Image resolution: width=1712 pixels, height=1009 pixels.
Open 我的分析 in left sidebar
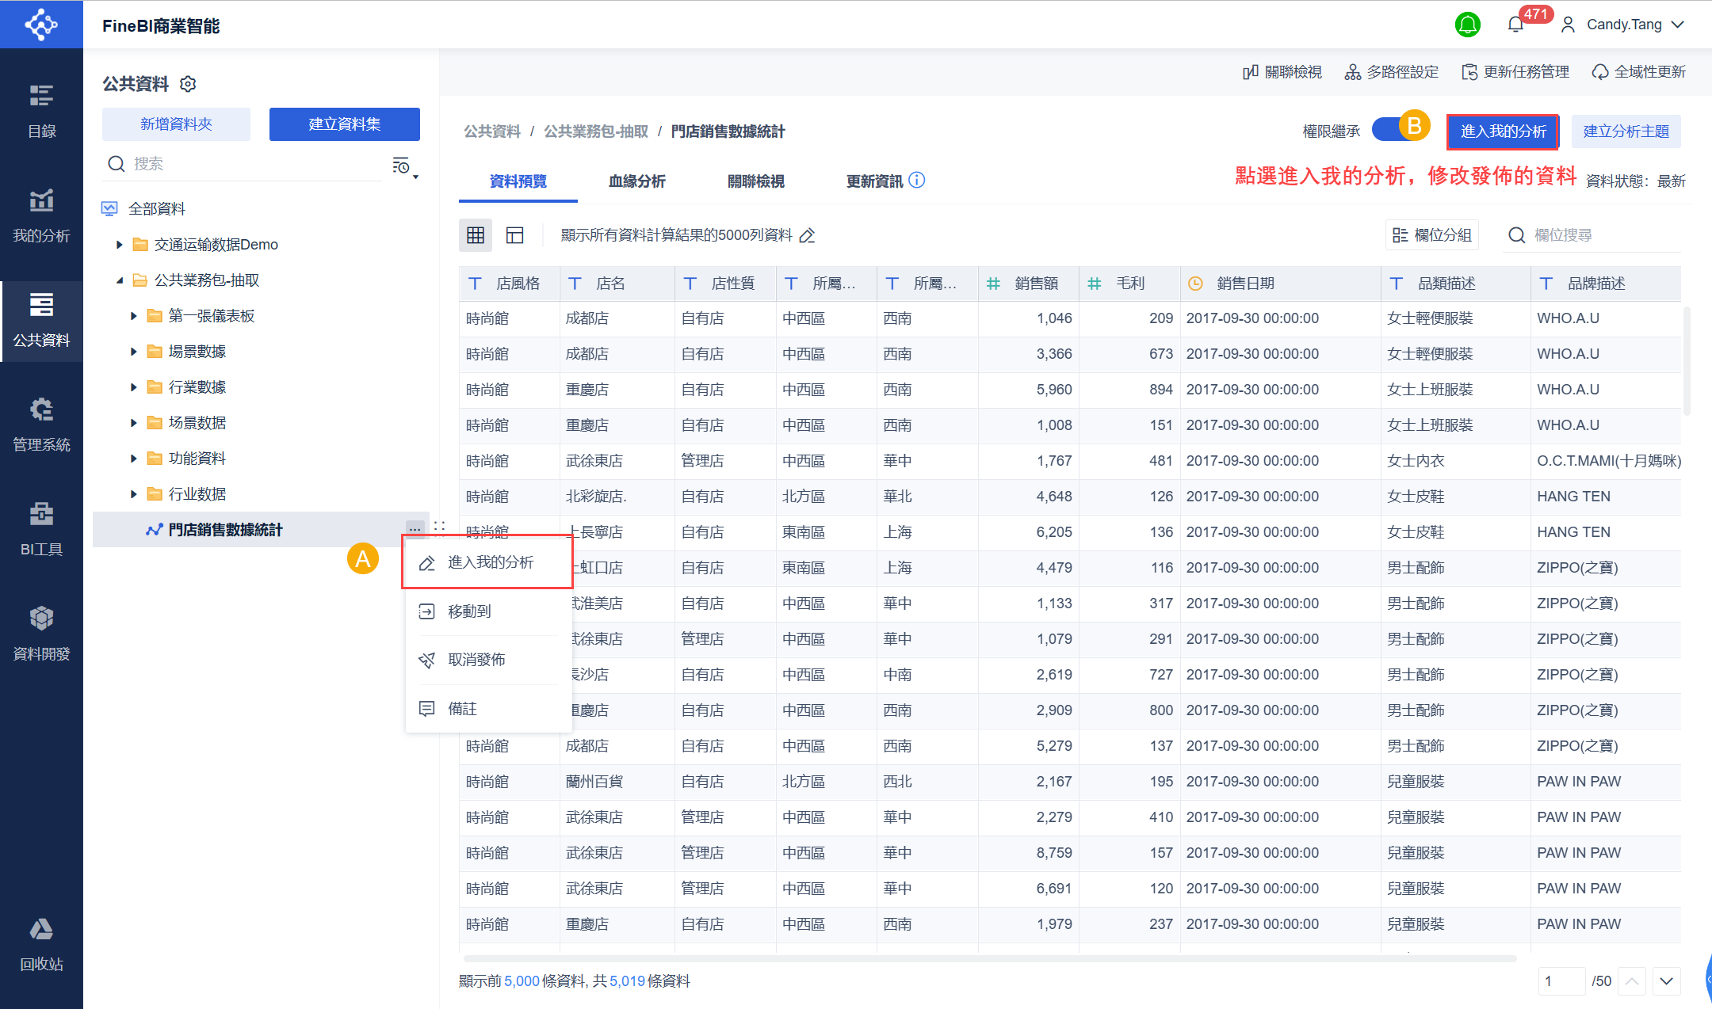coord(41,215)
